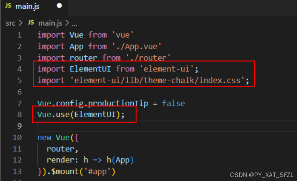Click the '#app' string on line 13
This screenshot has height=182, width=300.
point(97,172)
